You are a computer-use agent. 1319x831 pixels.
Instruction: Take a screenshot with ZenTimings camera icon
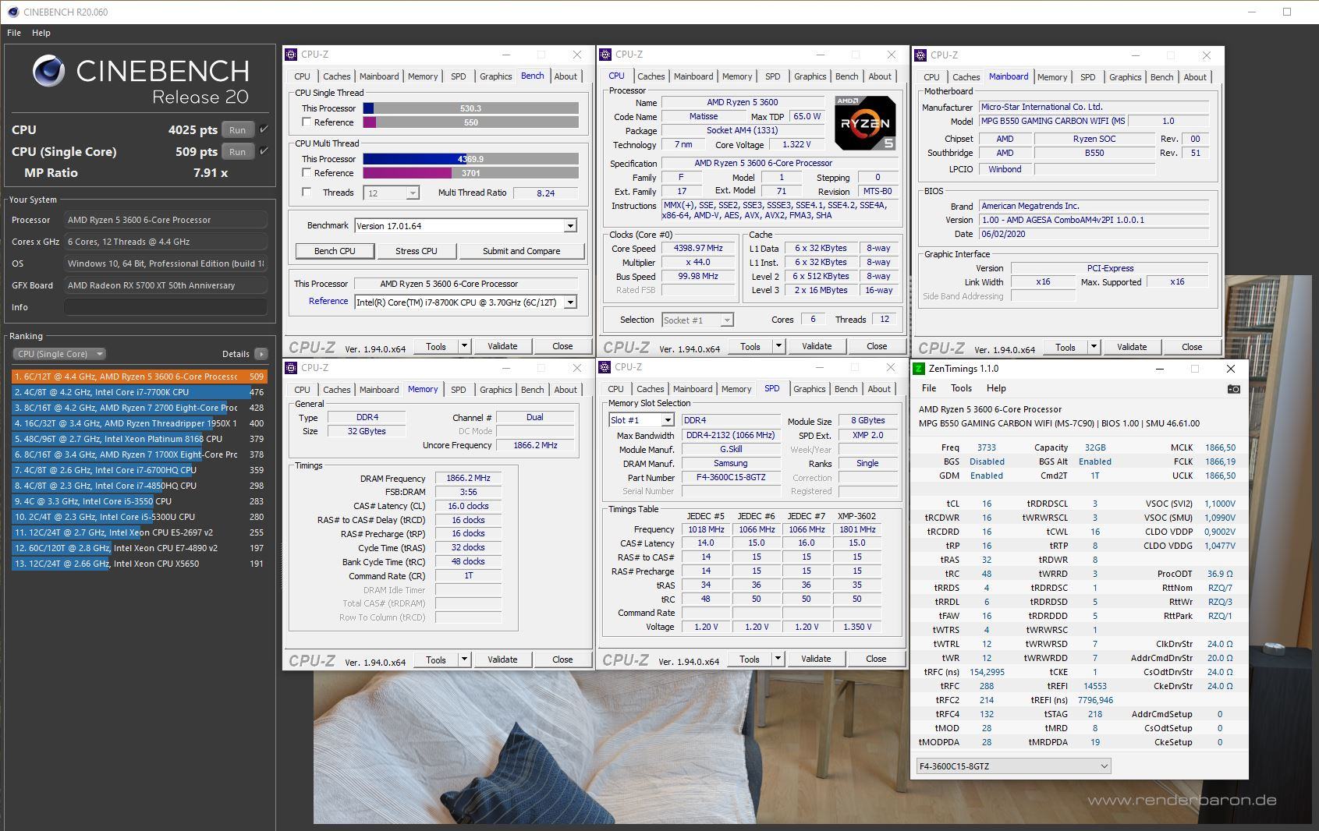1233,388
